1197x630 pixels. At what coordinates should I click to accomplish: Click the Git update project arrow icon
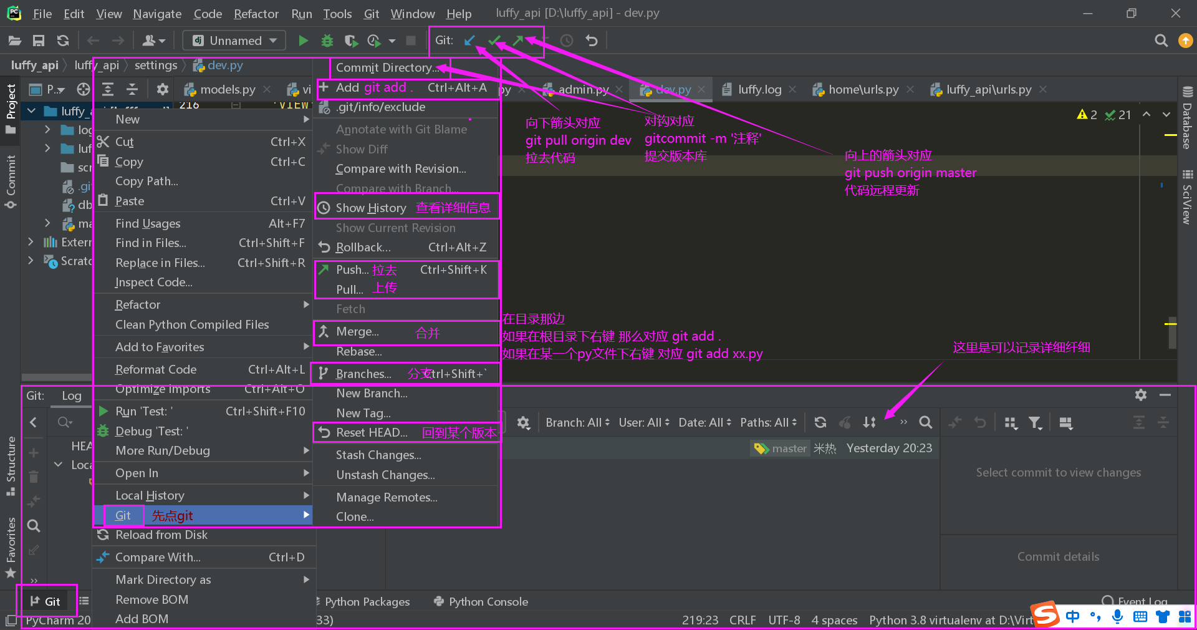[469, 41]
